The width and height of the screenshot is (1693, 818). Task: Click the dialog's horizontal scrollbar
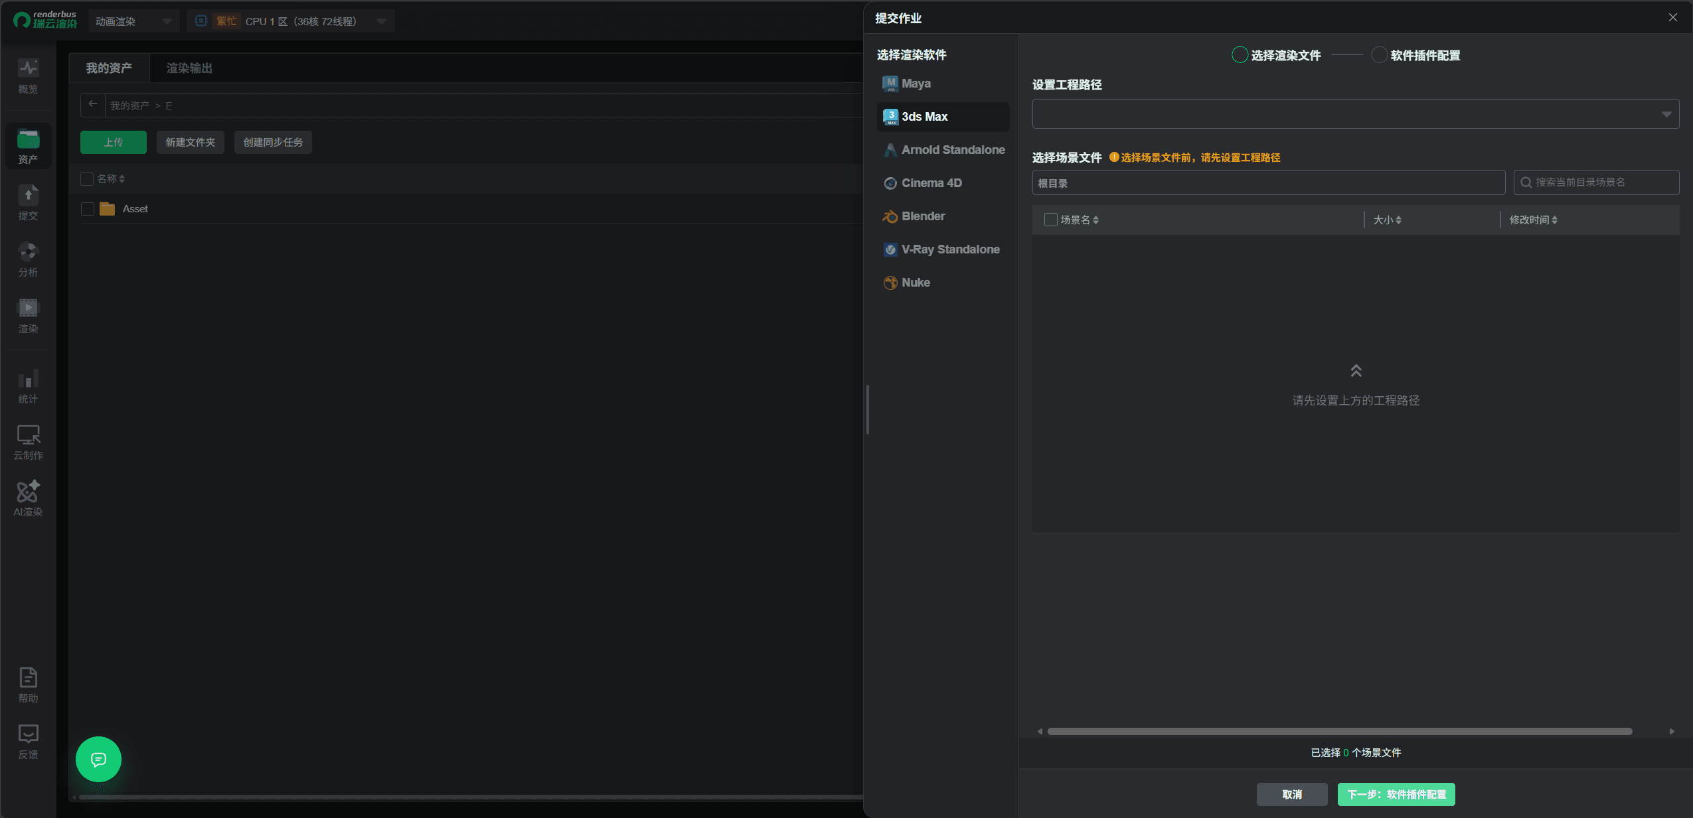[1340, 731]
